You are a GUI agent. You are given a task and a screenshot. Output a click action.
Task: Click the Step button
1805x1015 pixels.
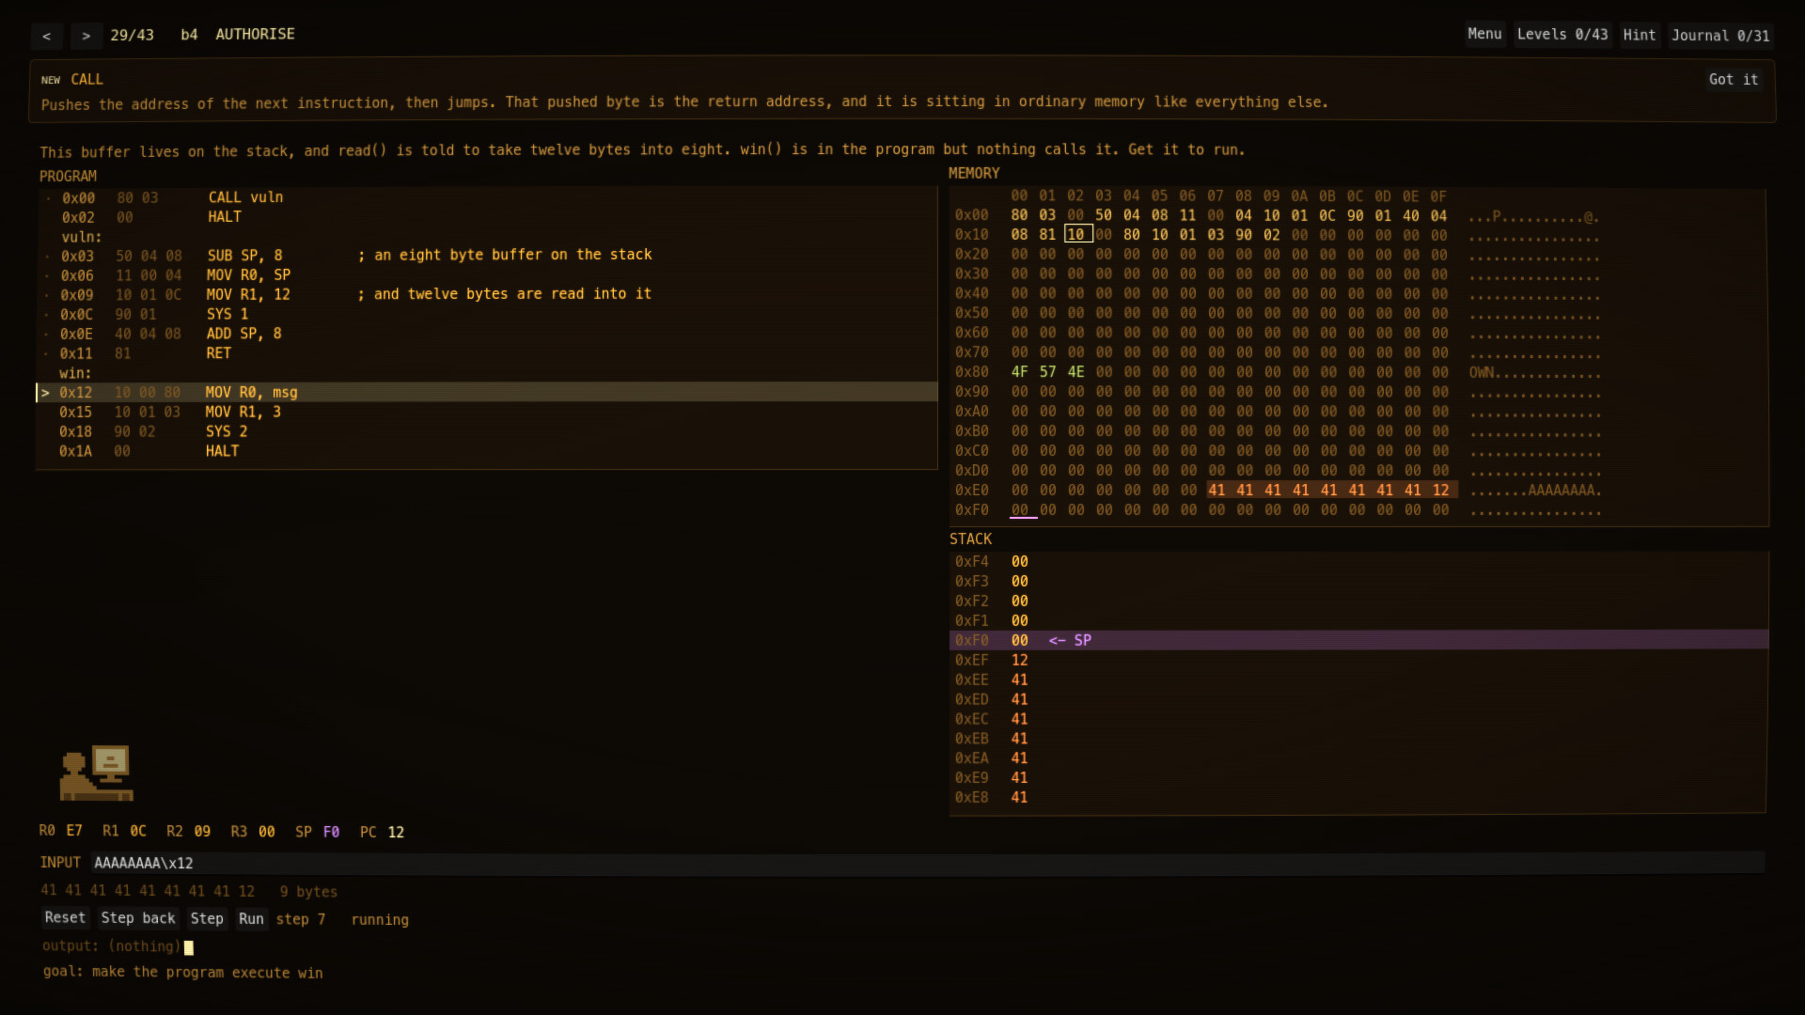207,918
